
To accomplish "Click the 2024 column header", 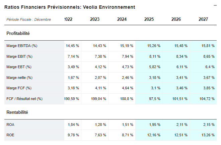I will [122, 19].
